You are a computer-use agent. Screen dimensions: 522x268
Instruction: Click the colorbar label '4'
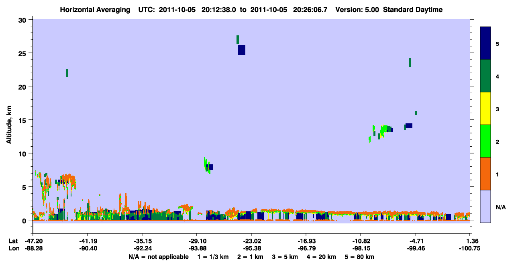pyautogui.click(x=498, y=76)
